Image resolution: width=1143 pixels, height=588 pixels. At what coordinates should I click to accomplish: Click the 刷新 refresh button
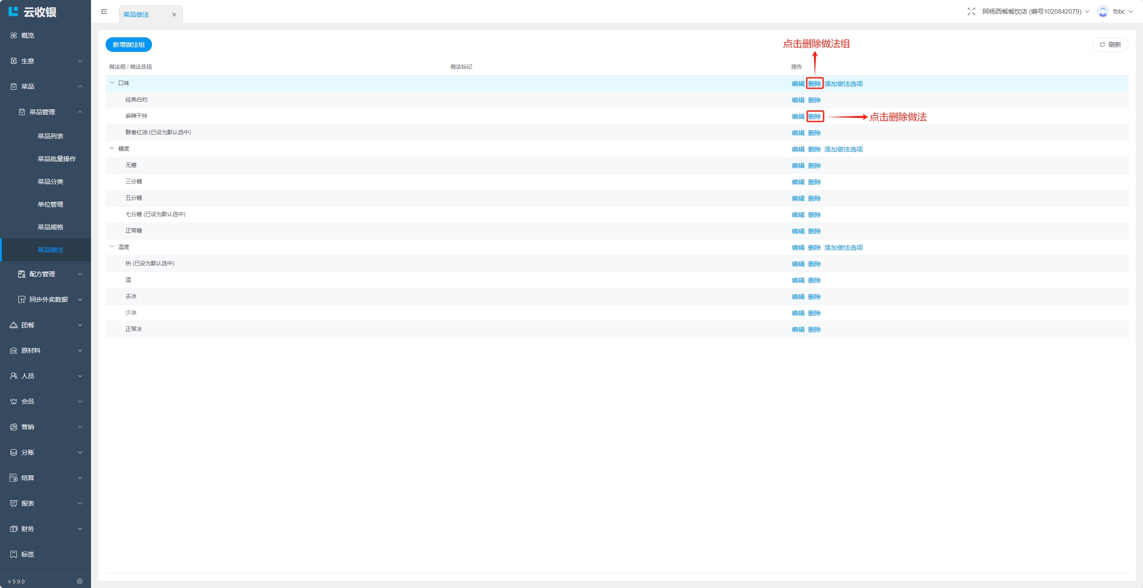[x=1110, y=45]
